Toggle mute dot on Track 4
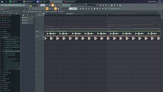Screen dimensions: 163x92 43,34
